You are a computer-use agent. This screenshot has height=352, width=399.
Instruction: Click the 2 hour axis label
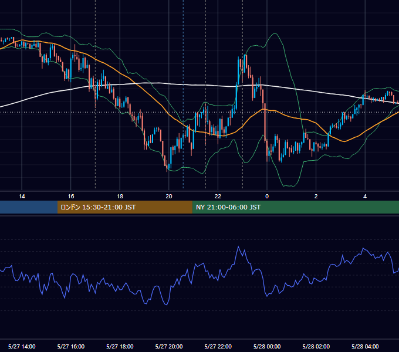316,197
